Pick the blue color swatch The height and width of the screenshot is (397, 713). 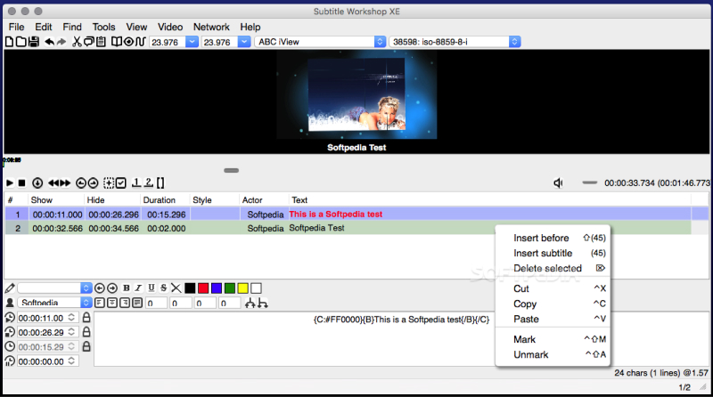click(217, 288)
